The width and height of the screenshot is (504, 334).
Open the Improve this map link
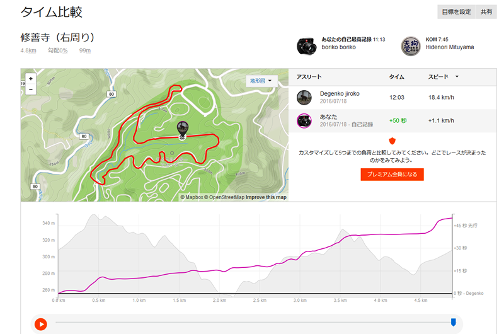coord(266,197)
